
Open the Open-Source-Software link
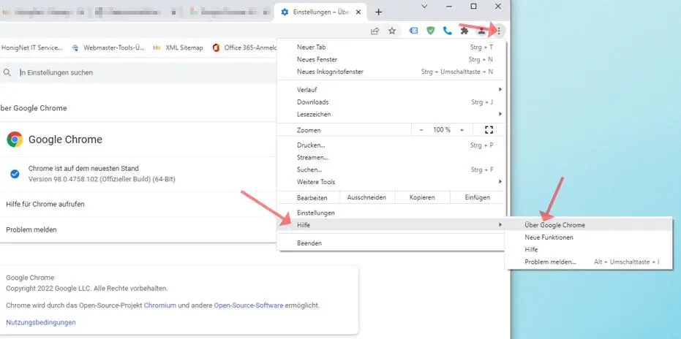[249, 305]
